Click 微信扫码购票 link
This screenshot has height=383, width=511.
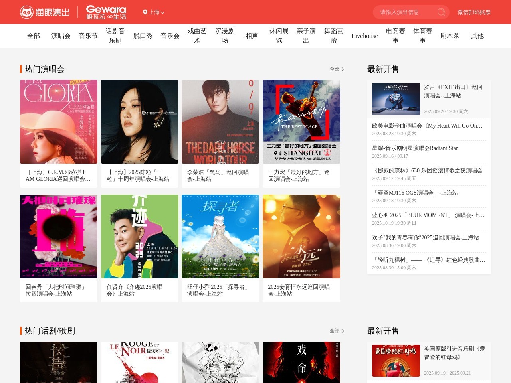(x=474, y=12)
